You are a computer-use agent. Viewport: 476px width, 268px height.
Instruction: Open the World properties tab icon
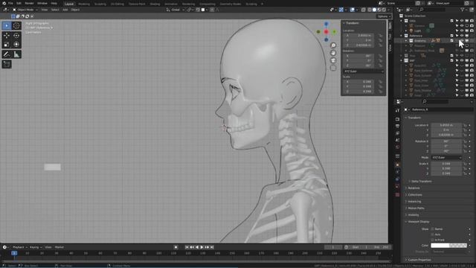click(x=397, y=147)
